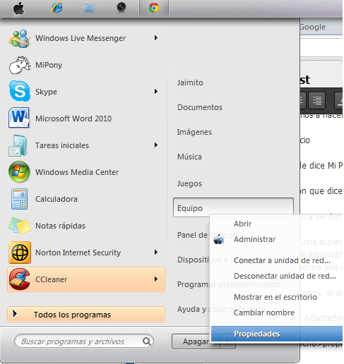Screen dimensions: 344x364
Task: Open the Windows Live Messenger icon
Action: (20, 39)
